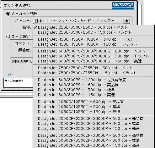Open the メーカー dropdown arrows
The height and width of the screenshot is (148, 155).
(126, 21)
